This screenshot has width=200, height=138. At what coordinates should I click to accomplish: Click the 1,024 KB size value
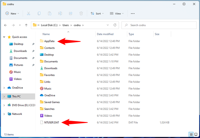pyautogui.click(x=165, y=123)
